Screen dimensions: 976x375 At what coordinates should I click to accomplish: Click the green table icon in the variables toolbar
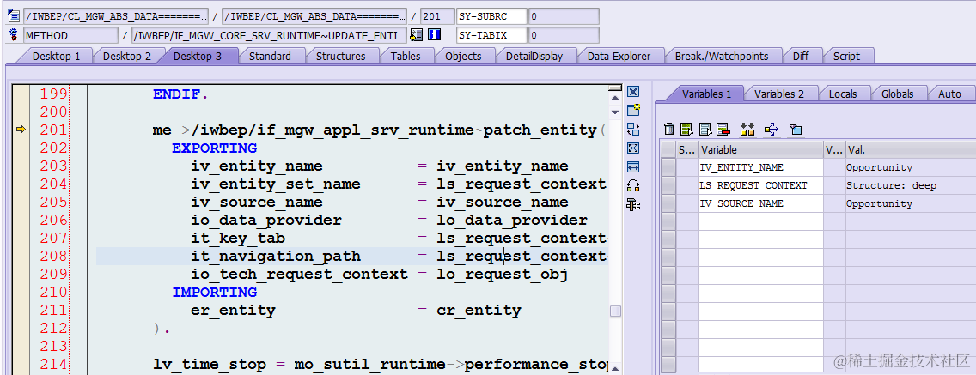point(687,130)
